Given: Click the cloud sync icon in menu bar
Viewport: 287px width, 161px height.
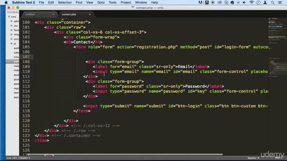Looking at the screenshot, I should pos(232,2).
